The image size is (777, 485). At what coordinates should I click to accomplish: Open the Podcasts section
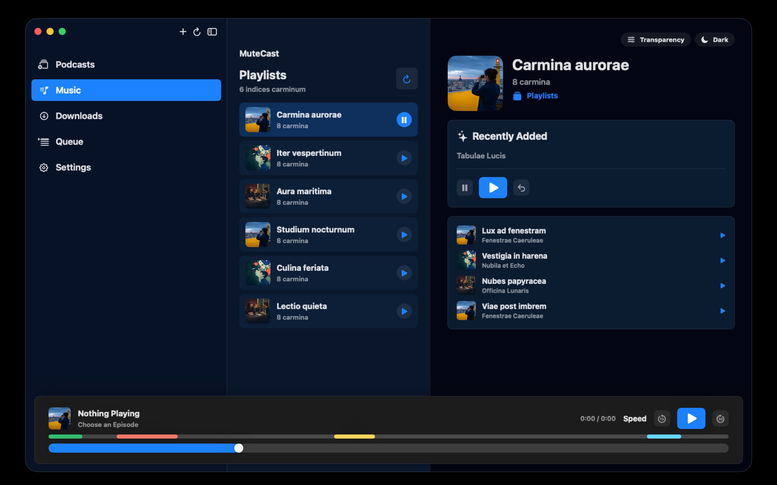click(126, 64)
